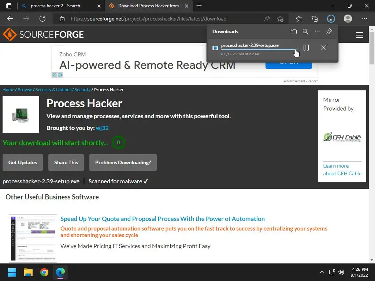This screenshot has height=281, width=375.
Task: Click the Browse breadcrumb link
Action: coord(25,90)
